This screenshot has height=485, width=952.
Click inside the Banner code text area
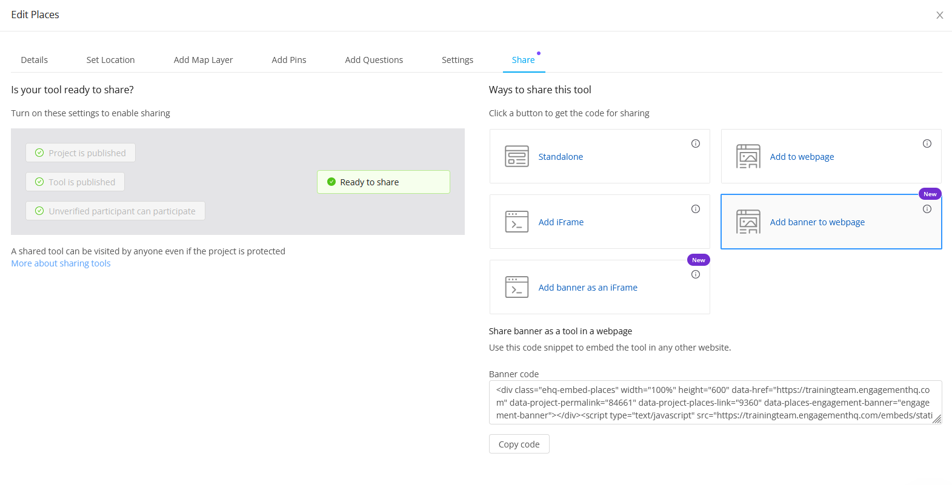715,402
